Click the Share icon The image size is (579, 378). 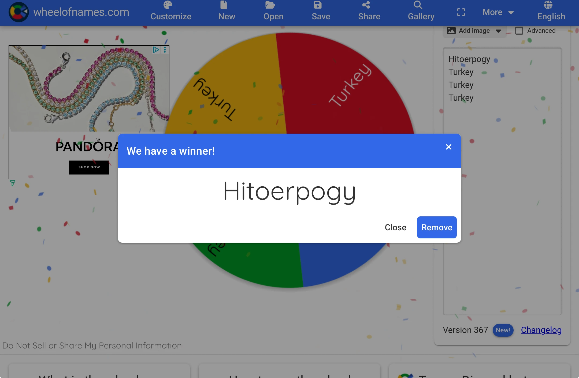tap(366, 5)
